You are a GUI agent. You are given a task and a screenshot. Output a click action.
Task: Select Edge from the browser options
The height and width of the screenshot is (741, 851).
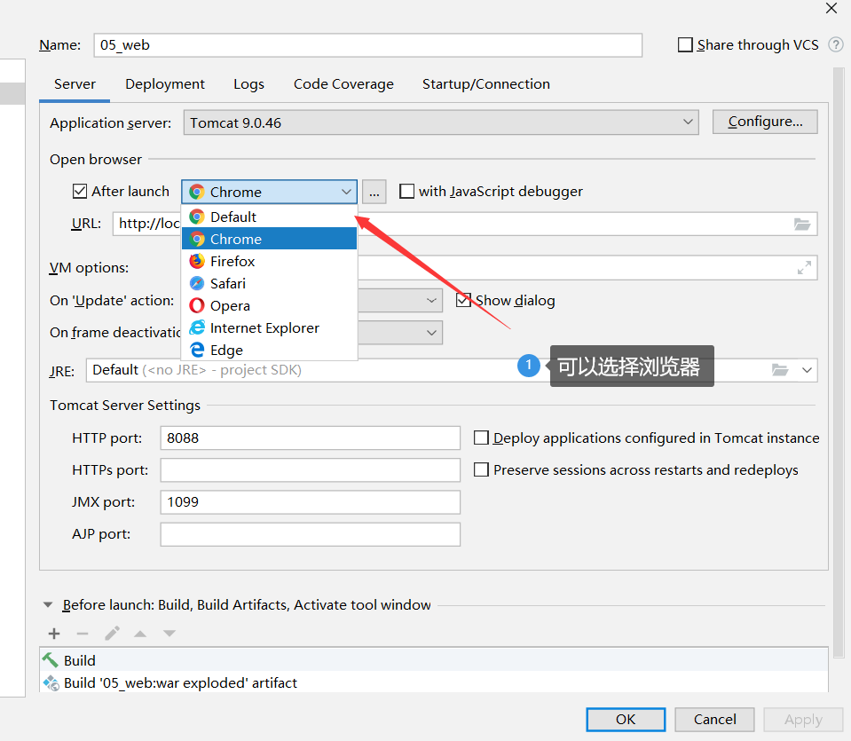click(225, 350)
